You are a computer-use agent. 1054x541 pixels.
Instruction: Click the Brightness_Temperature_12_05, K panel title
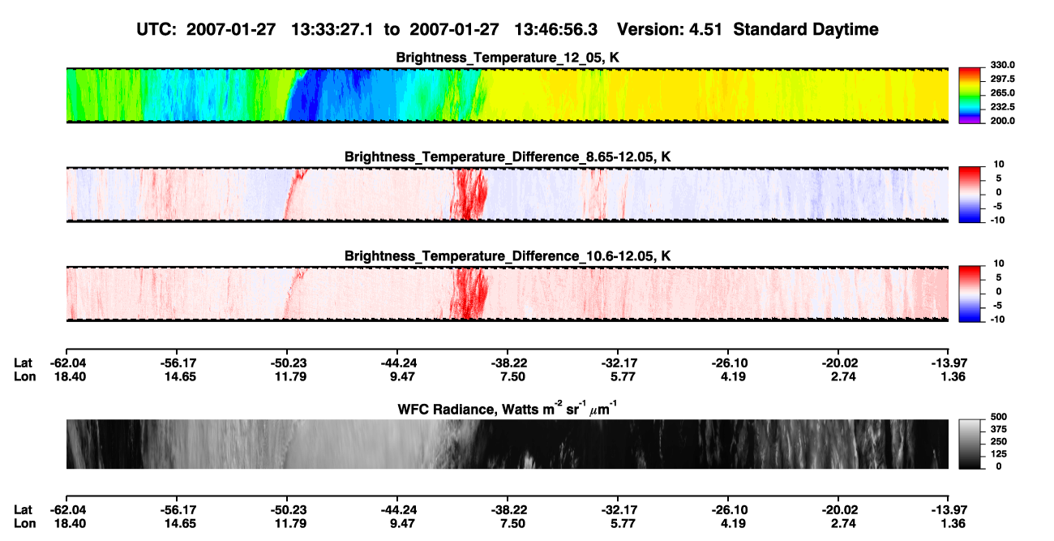coord(508,58)
